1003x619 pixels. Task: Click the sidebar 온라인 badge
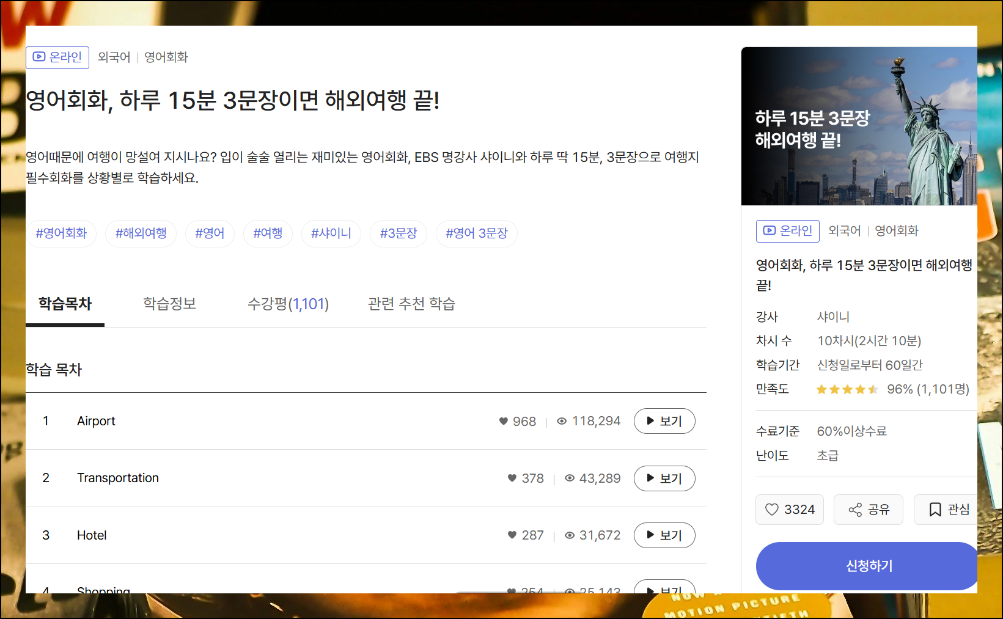coord(788,231)
